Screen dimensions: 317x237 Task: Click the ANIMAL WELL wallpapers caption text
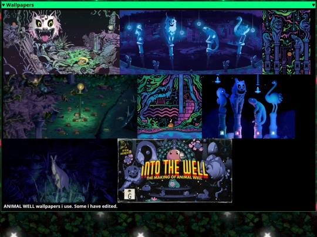(60, 207)
